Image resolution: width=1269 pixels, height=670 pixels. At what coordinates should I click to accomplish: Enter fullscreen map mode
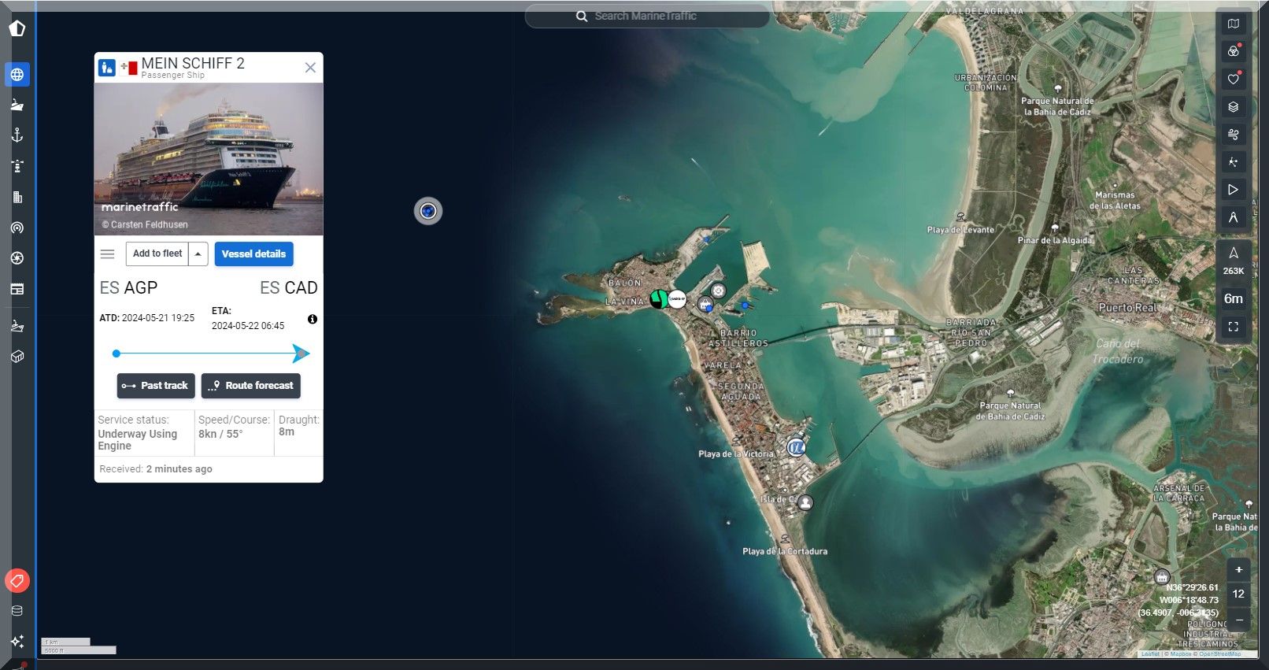tap(1233, 326)
